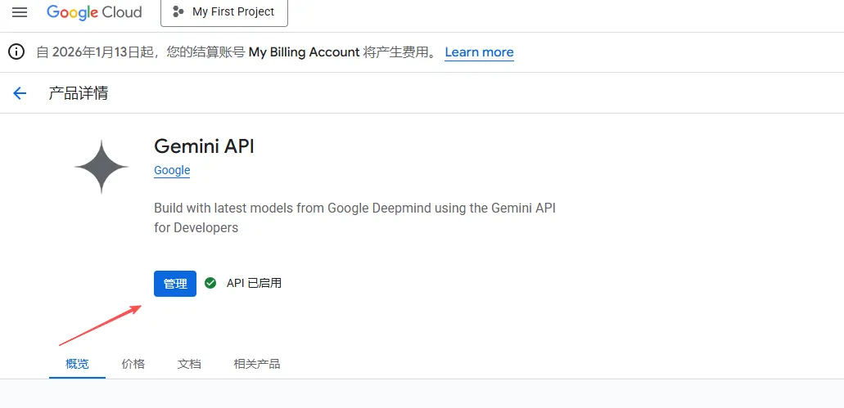Click the Gemini sparkle product logo
Viewport: 844px width, 408px height.
coord(102,167)
